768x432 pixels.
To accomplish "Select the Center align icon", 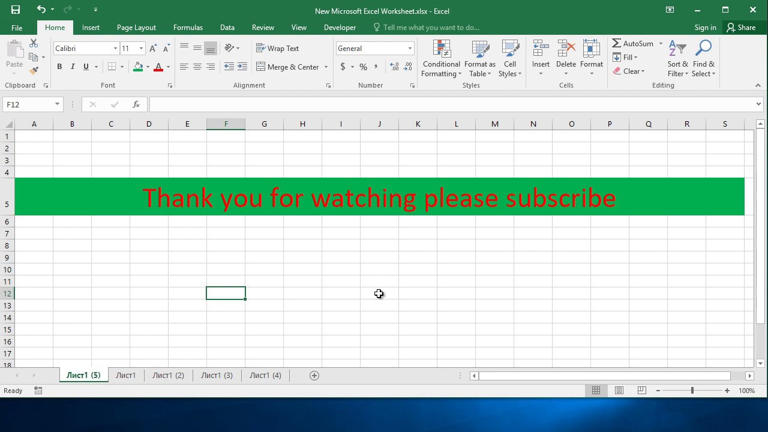I will coord(197,67).
